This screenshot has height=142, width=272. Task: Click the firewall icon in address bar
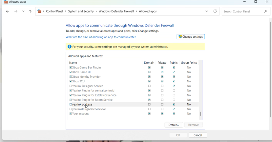(x=40, y=11)
